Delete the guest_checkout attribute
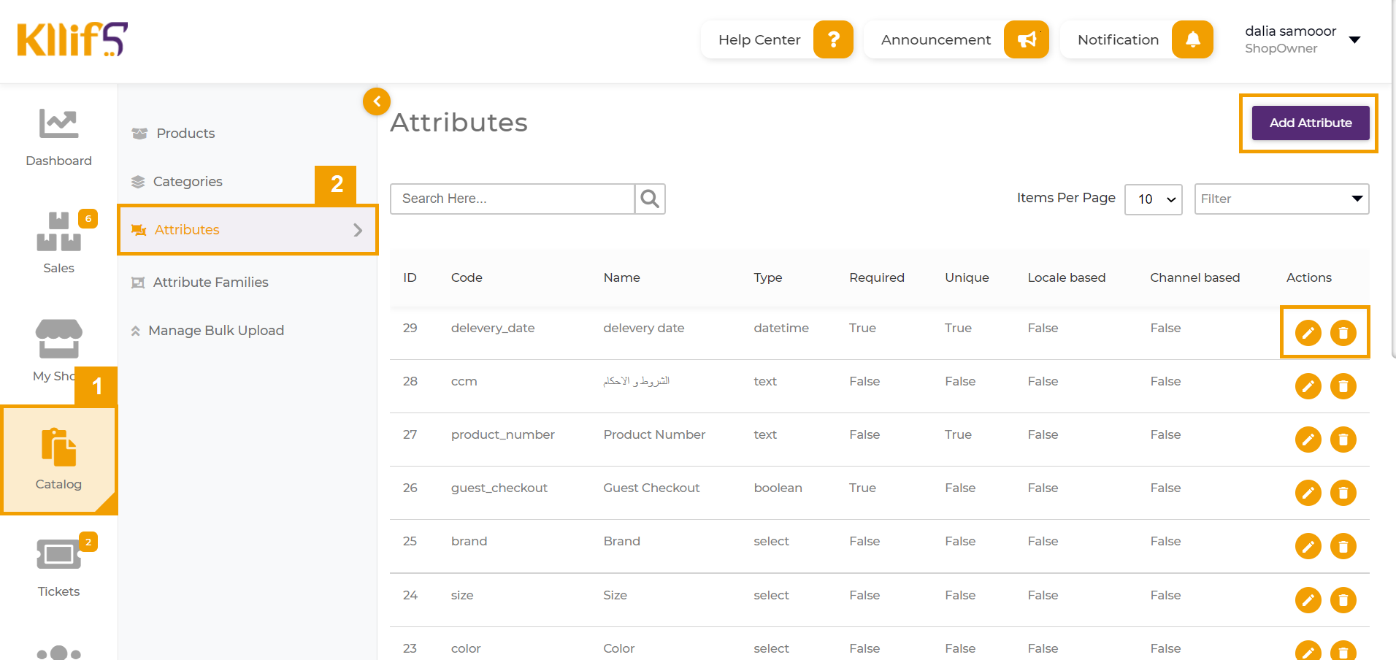The width and height of the screenshot is (1396, 660). 1343,493
